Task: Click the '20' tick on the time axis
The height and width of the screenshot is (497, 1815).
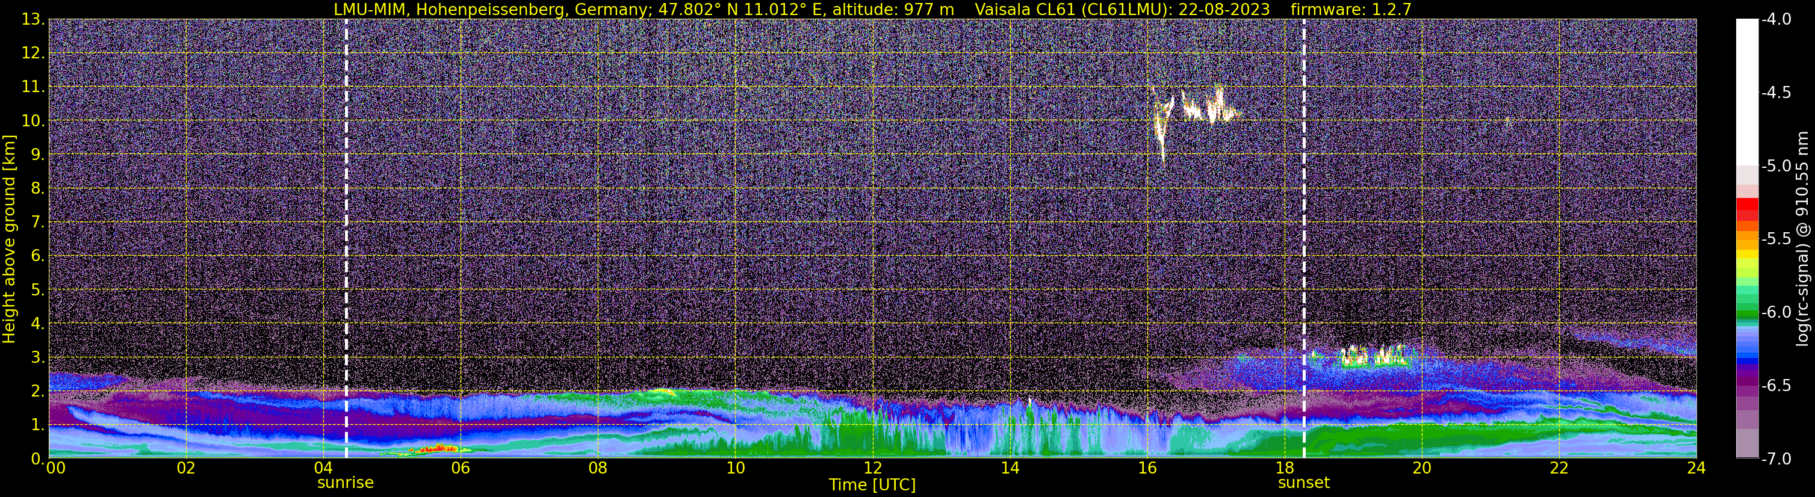Action: point(1422,468)
